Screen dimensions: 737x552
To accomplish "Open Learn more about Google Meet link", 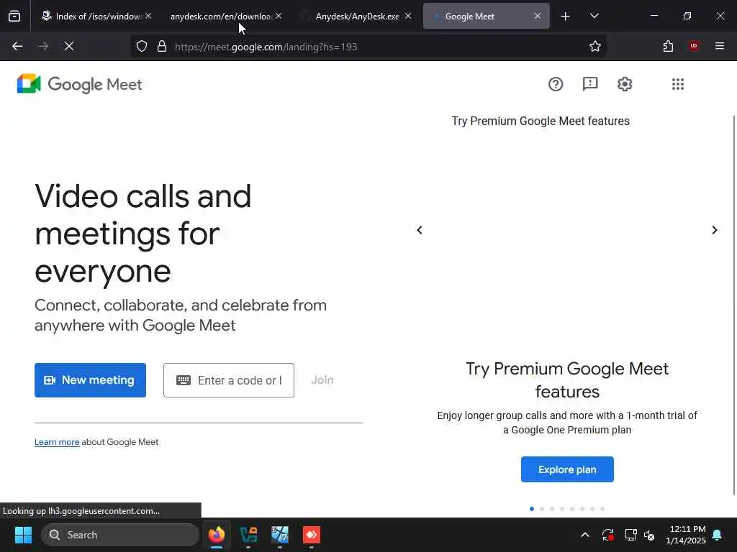I will [x=57, y=442].
